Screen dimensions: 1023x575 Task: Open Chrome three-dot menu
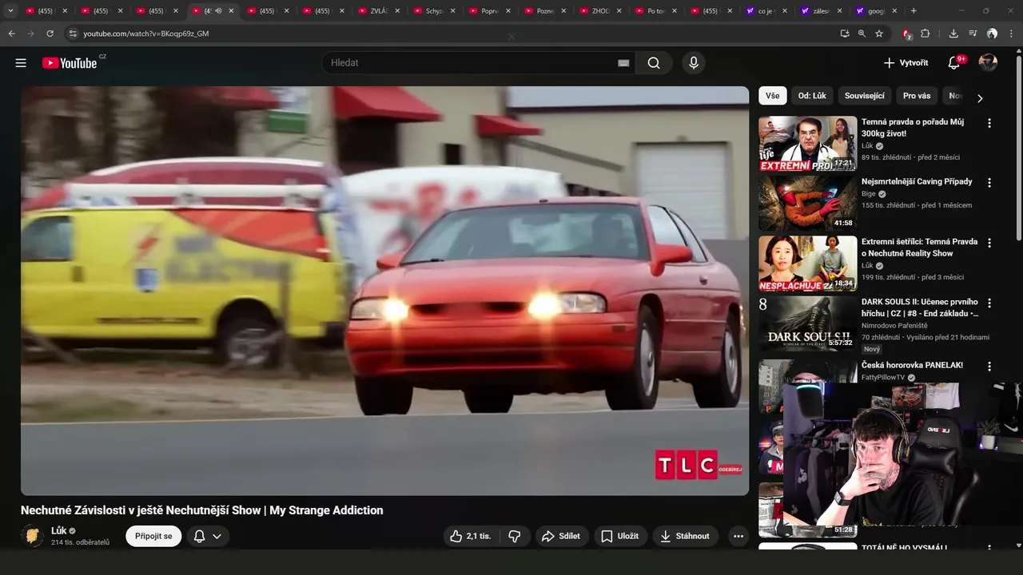[x=1011, y=34]
